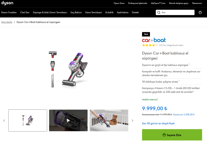
Task: Click the search magnifier icon
Action: [x=159, y=13]
